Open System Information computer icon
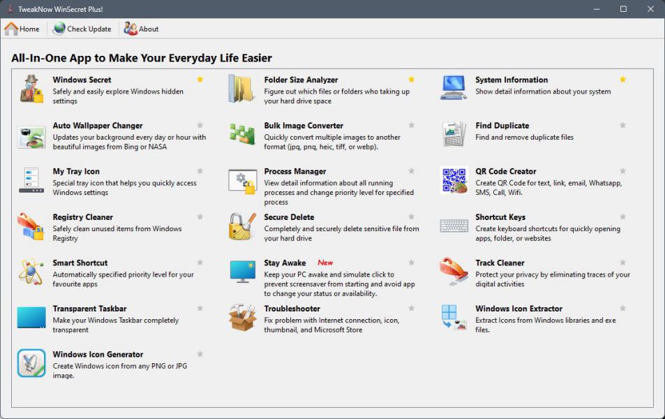The height and width of the screenshot is (419, 665). coord(454,88)
